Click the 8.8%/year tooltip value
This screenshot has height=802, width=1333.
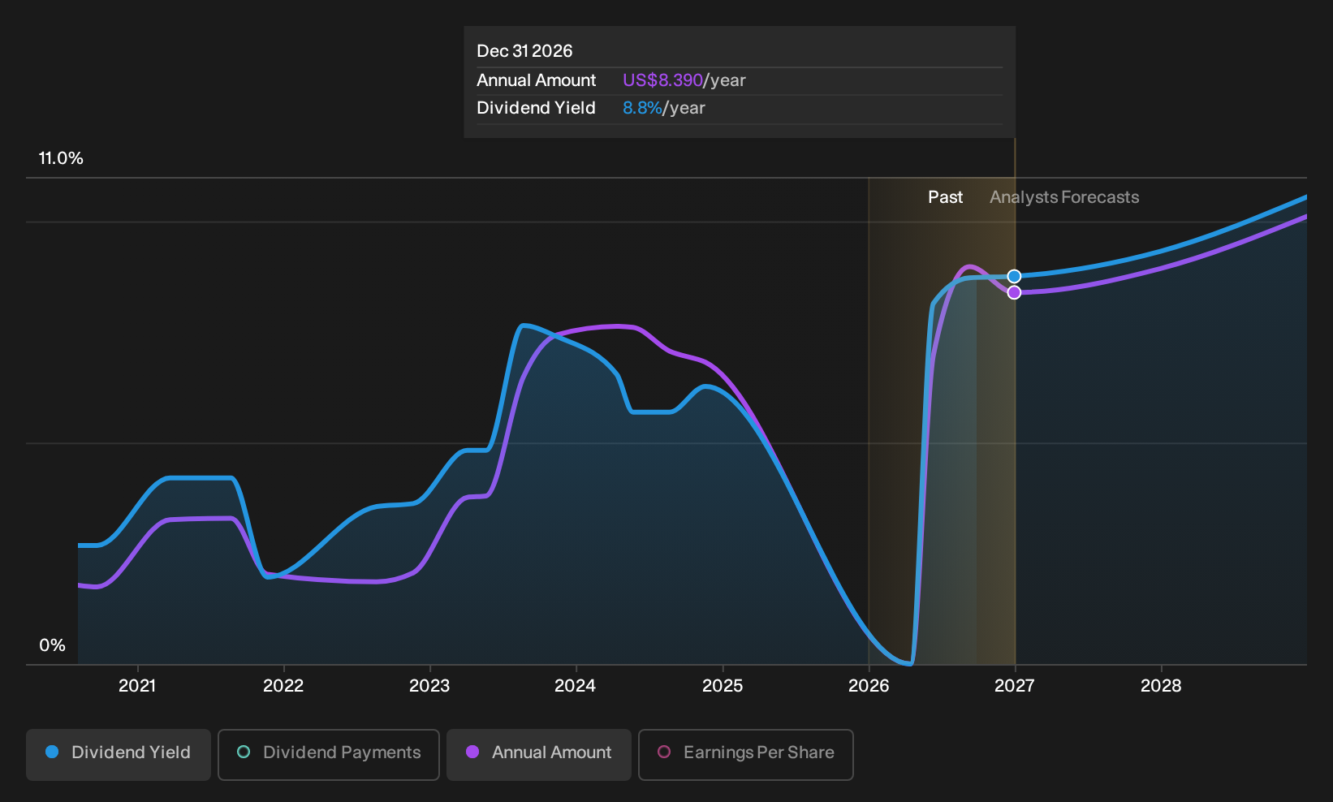tap(663, 108)
